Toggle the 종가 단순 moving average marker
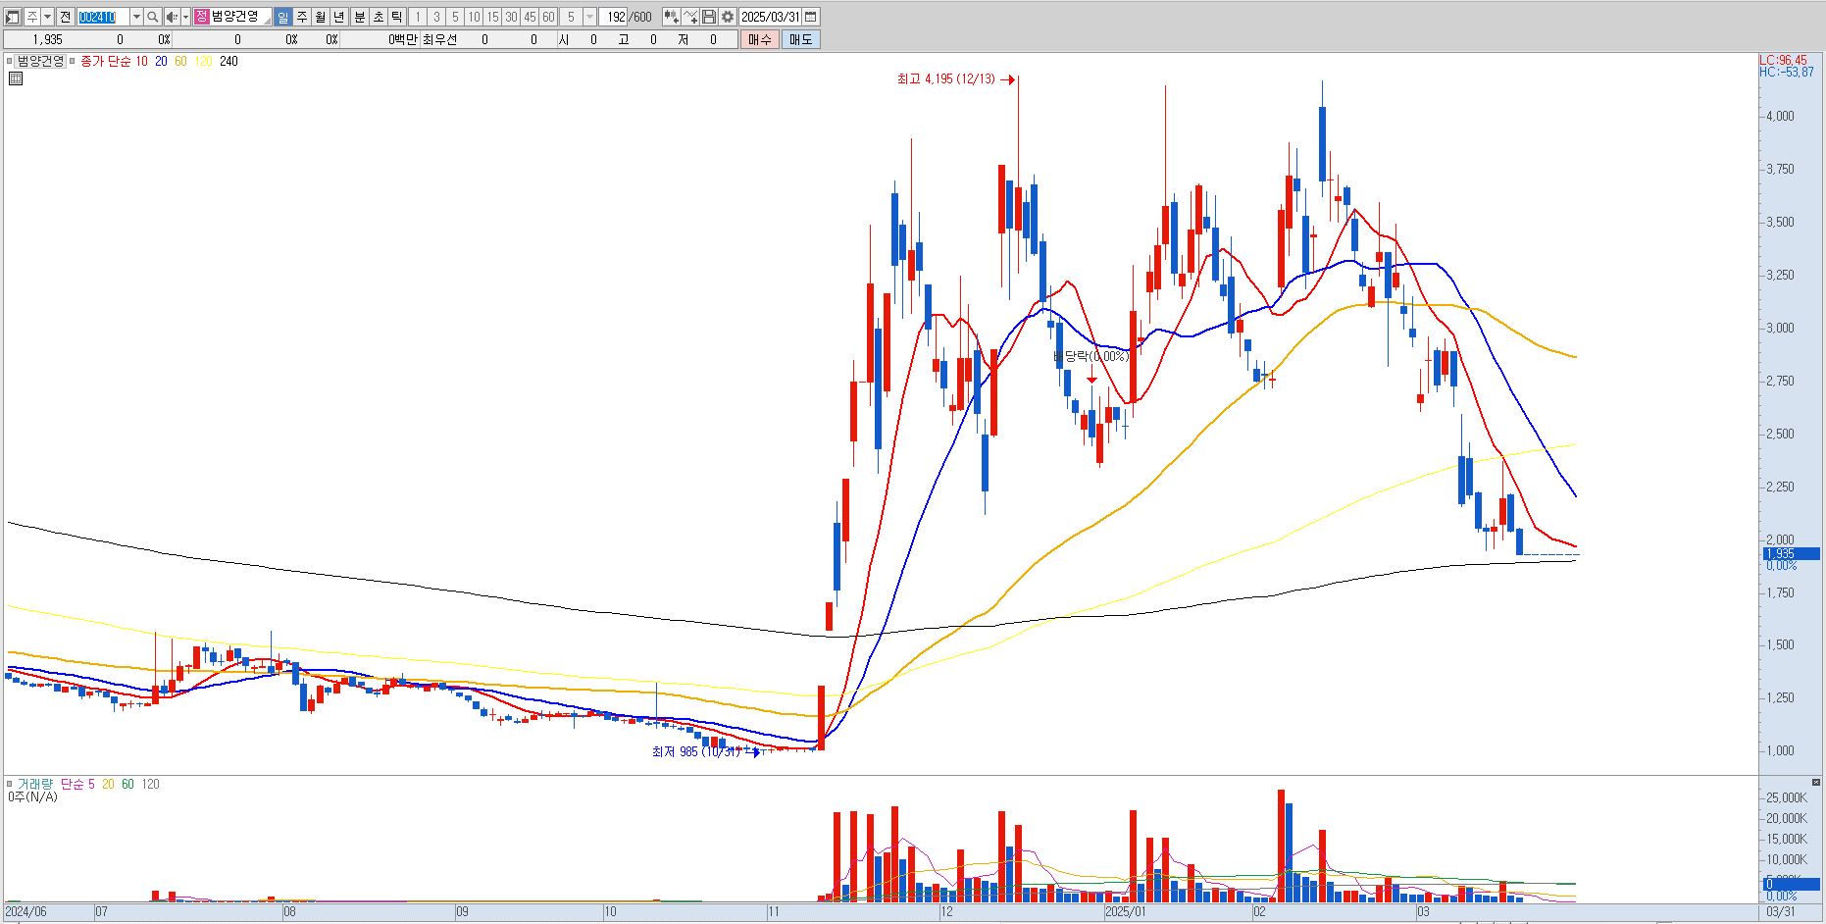1826x924 pixels. [72, 61]
